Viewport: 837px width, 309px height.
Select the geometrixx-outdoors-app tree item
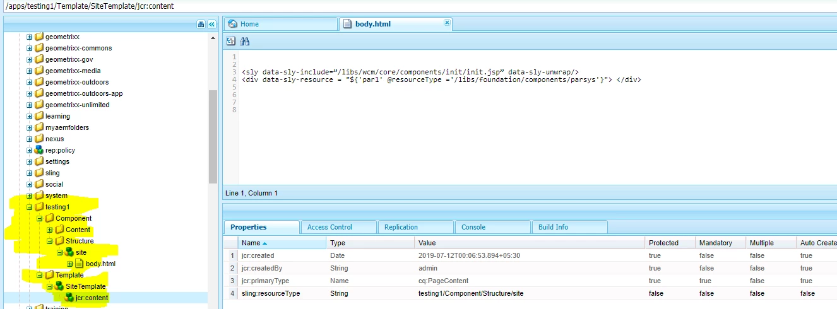(84, 93)
